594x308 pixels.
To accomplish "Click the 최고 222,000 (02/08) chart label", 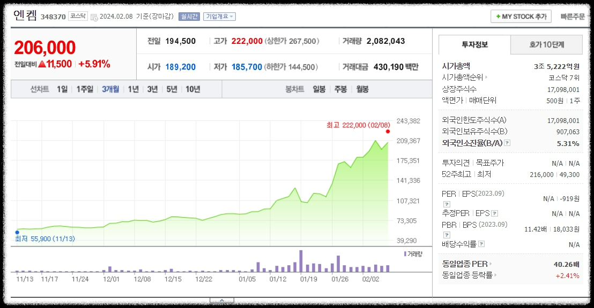I will coord(358,125).
